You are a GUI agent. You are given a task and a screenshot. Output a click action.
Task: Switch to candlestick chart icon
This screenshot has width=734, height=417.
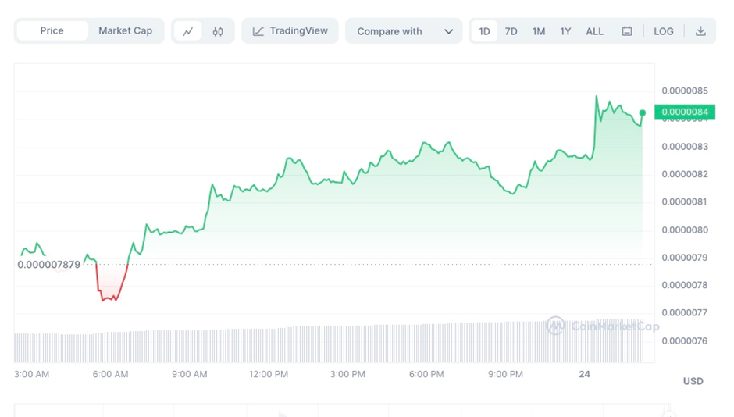pos(218,31)
